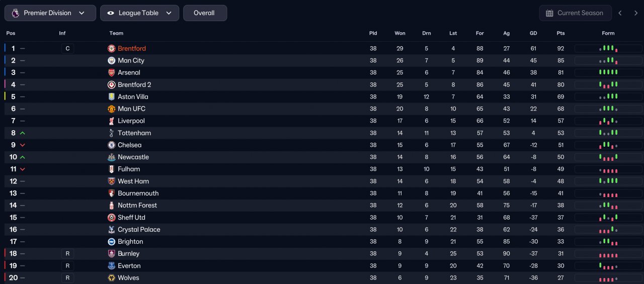Viewport: 644px width, 284px height.
Task: Click the Overall filter button
Action: pyautogui.click(x=205, y=13)
